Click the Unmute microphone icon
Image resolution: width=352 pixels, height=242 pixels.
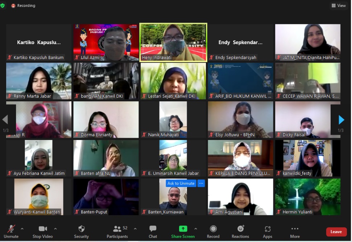[x=11, y=229]
